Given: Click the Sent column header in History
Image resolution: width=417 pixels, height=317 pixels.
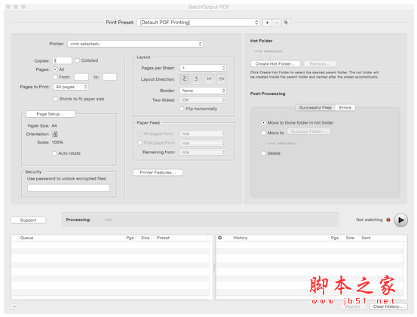Looking at the screenshot, I should click(x=382, y=238).
